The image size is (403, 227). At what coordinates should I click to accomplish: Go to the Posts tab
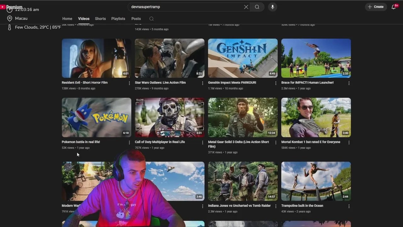[136, 19]
